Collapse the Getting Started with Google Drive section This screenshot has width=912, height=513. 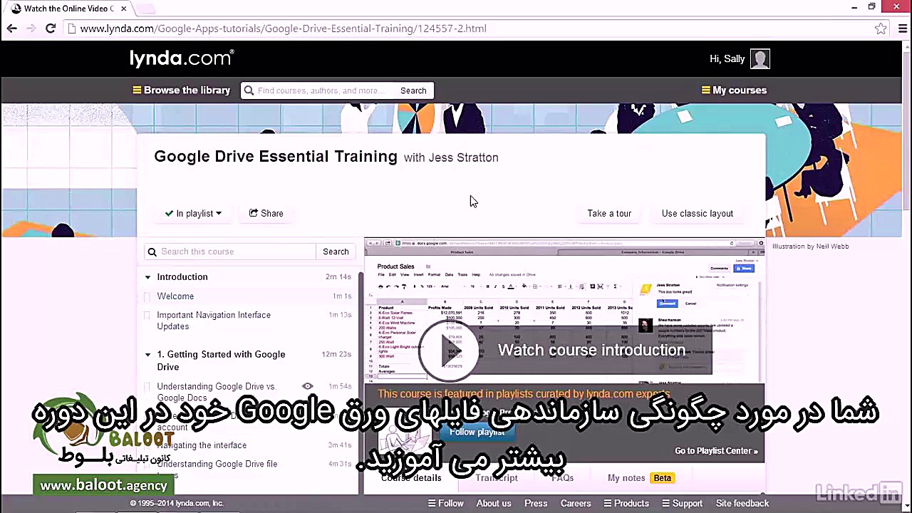coord(147,354)
